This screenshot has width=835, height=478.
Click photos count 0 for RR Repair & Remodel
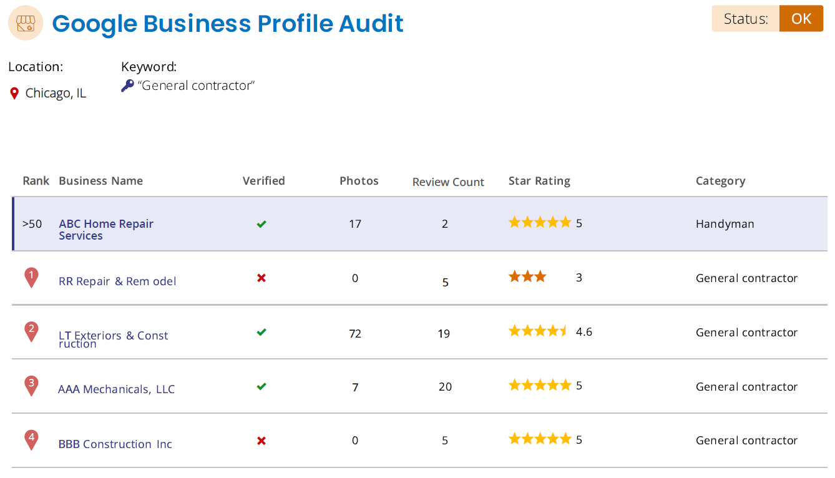(x=355, y=278)
